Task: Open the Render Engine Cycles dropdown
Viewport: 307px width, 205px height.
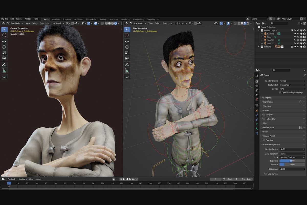Action: coord(292,81)
